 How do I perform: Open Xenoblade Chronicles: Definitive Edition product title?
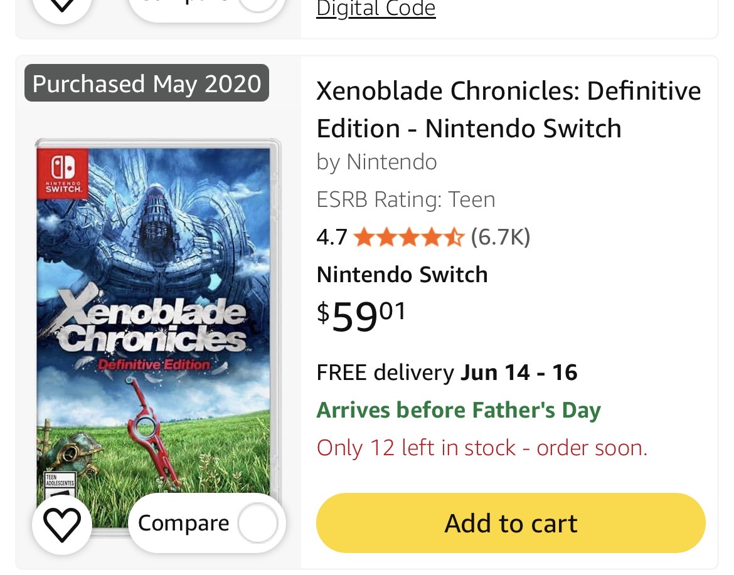pyautogui.click(x=508, y=110)
